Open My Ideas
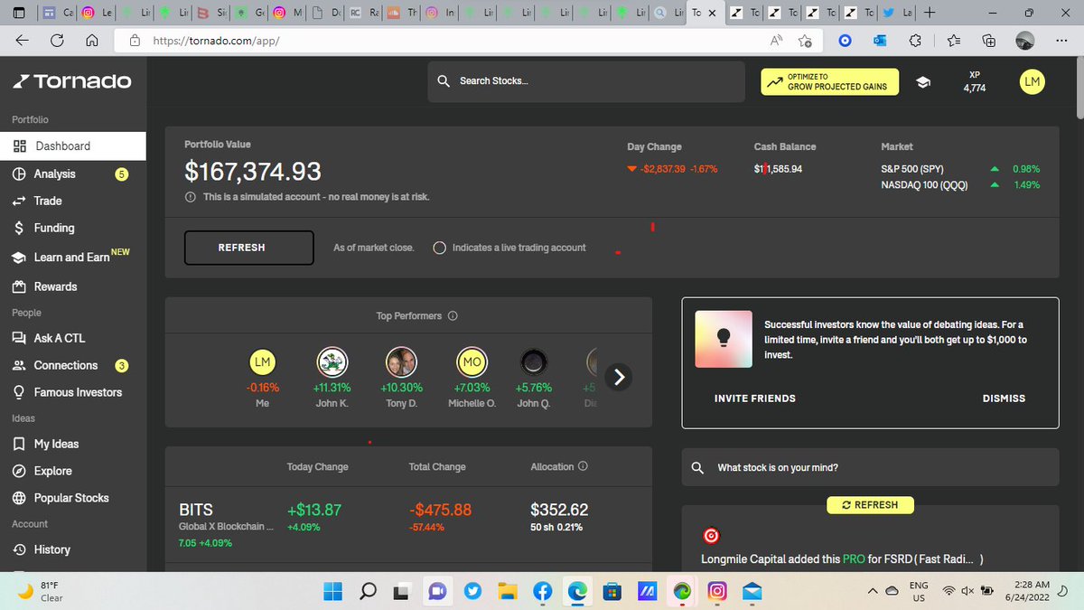 click(56, 444)
